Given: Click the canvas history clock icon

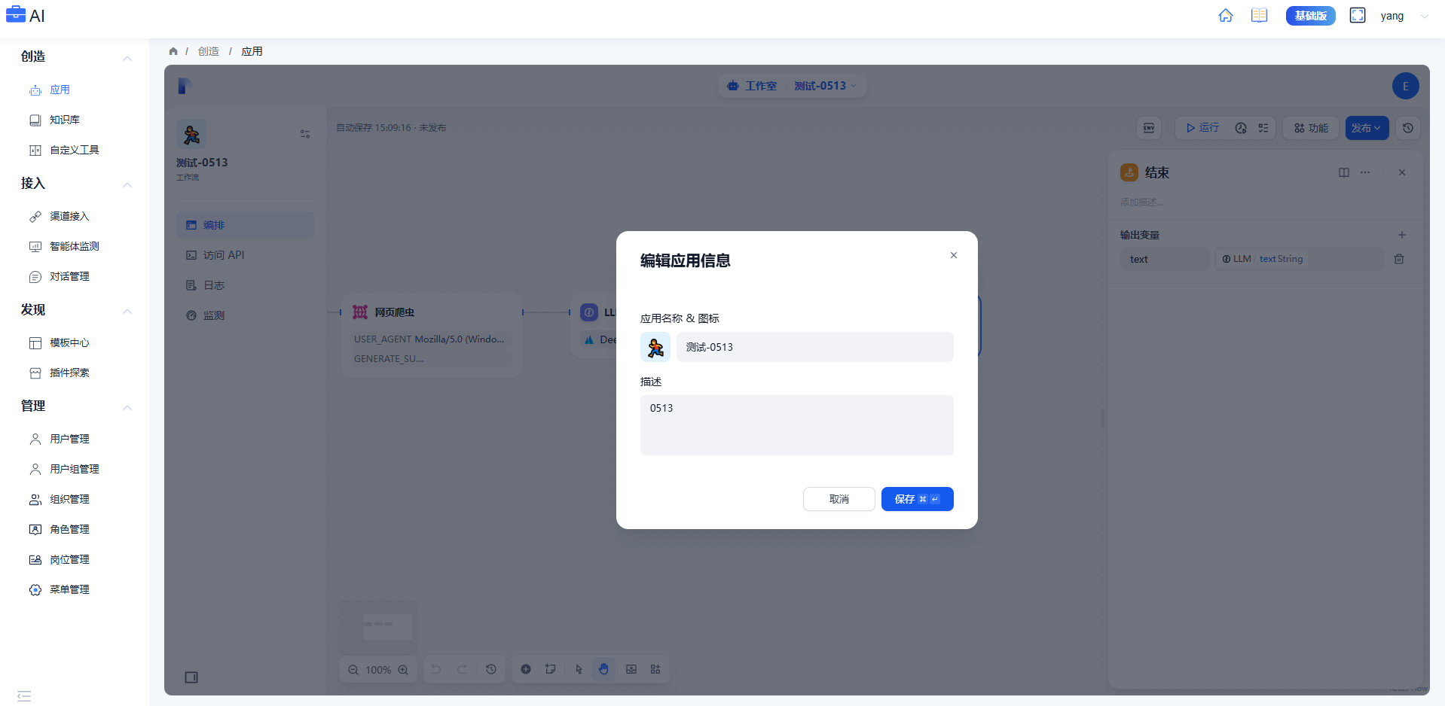Looking at the screenshot, I should pyautogui.click(x=491, y=669).
